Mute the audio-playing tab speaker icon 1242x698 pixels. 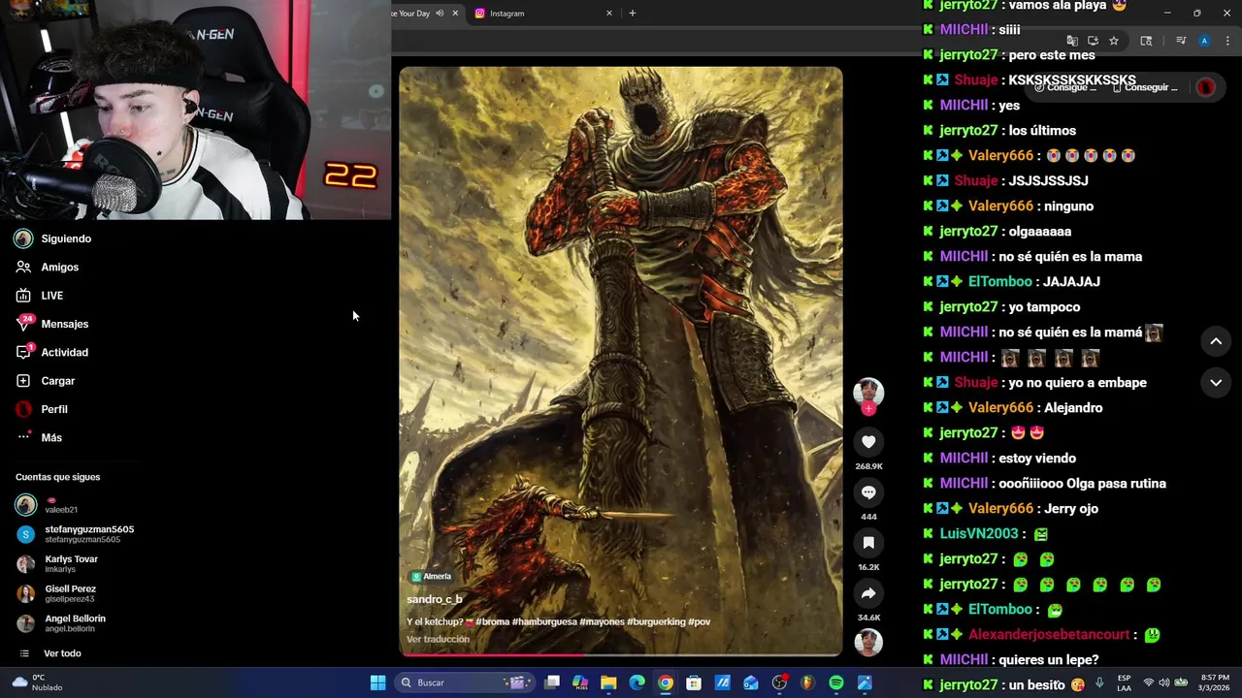coord(440,14)
